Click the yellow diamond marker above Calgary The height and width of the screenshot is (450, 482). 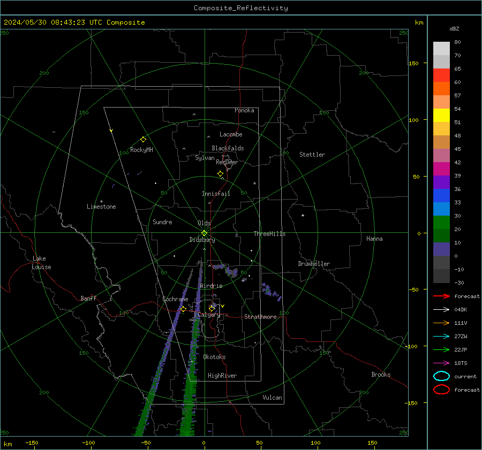[212, 308]
